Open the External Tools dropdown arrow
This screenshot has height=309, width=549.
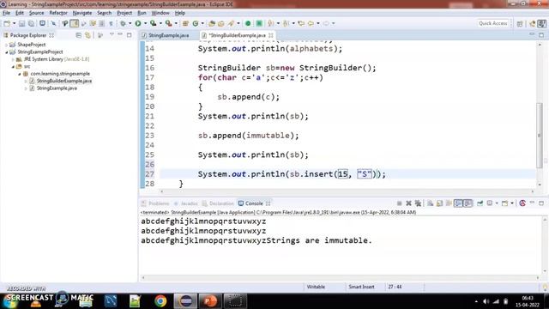[x=176, y=23]
